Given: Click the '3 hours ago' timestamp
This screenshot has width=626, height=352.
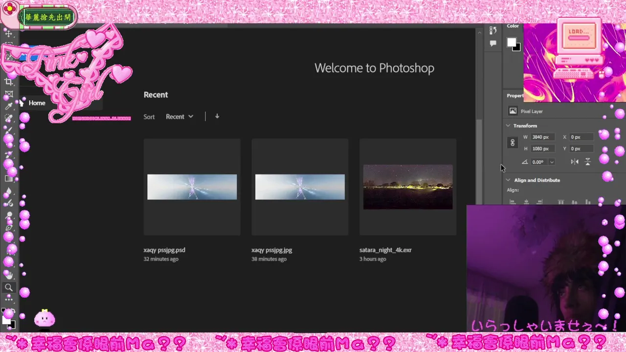Looking at the screenshot, I should click(373, 259).
